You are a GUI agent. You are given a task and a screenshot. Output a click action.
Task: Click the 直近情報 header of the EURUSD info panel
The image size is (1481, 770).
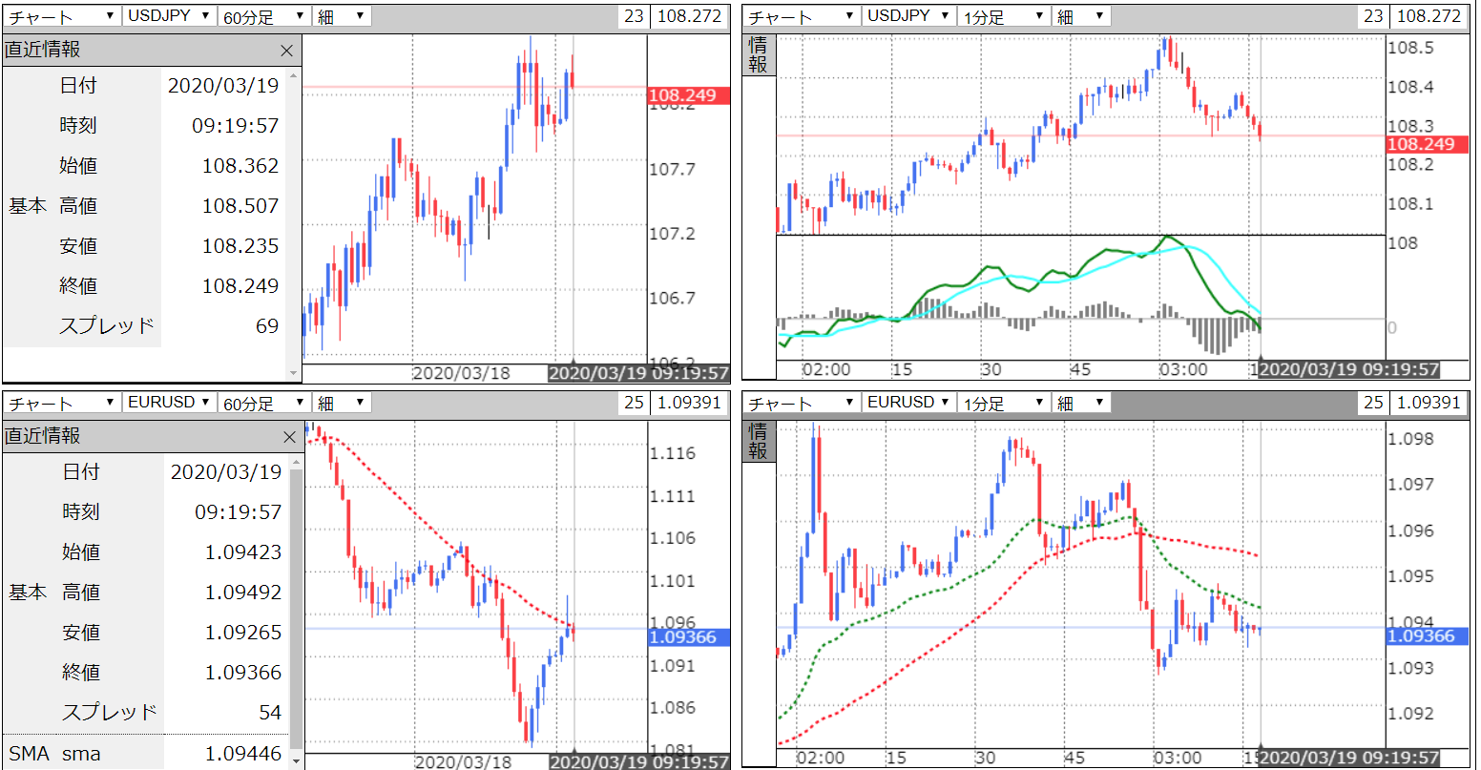(153, 437)
